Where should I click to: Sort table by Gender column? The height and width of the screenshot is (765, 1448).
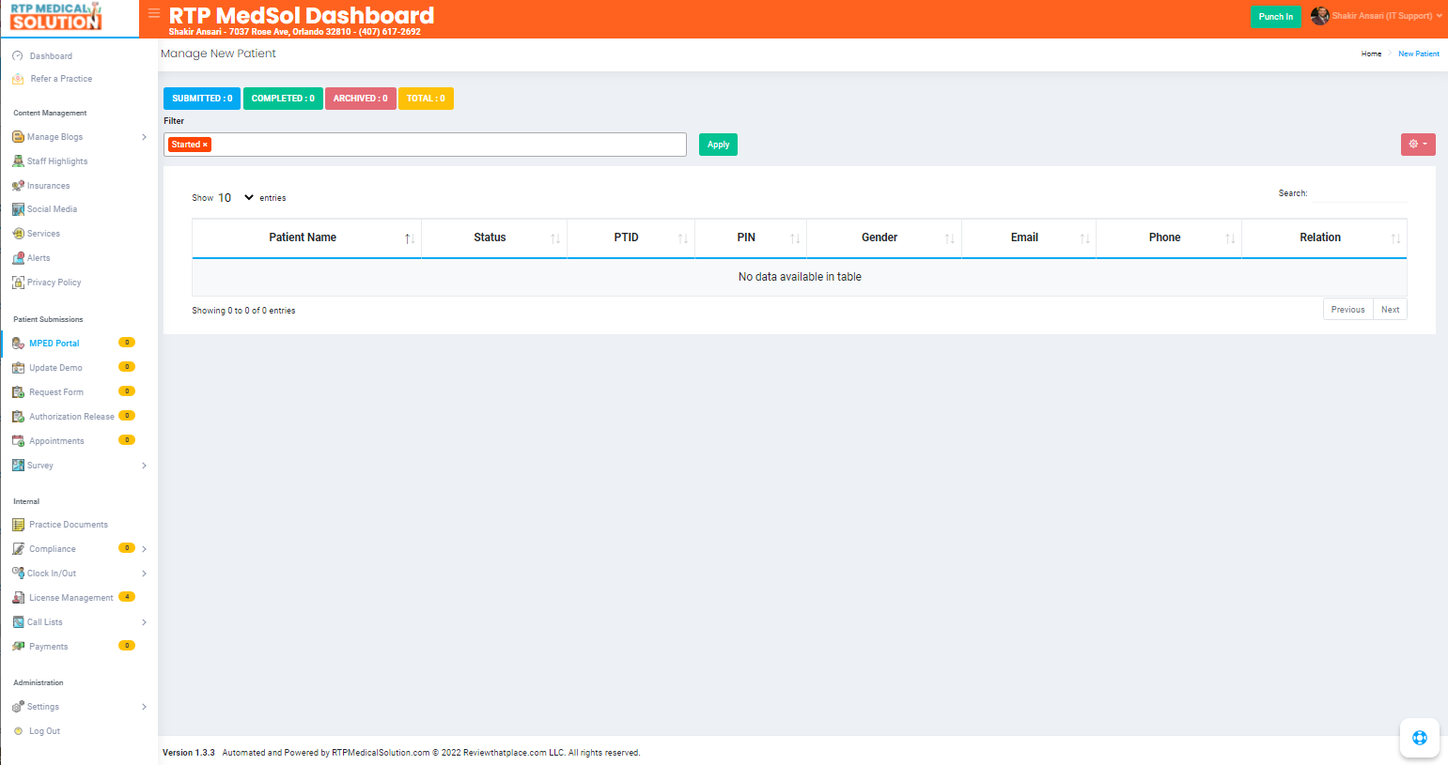pos(884,237)
